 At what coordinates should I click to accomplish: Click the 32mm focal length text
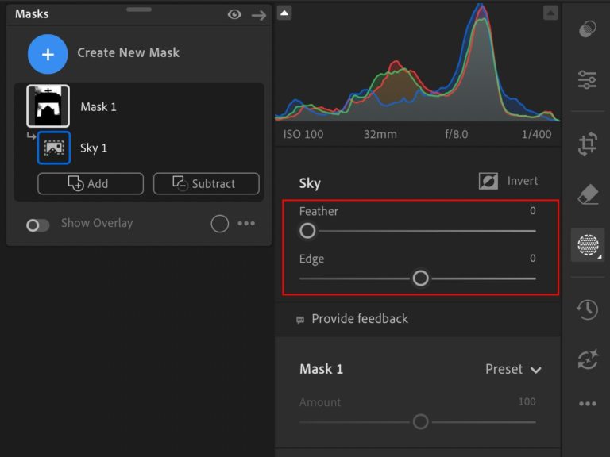click(x=380, y=134)
